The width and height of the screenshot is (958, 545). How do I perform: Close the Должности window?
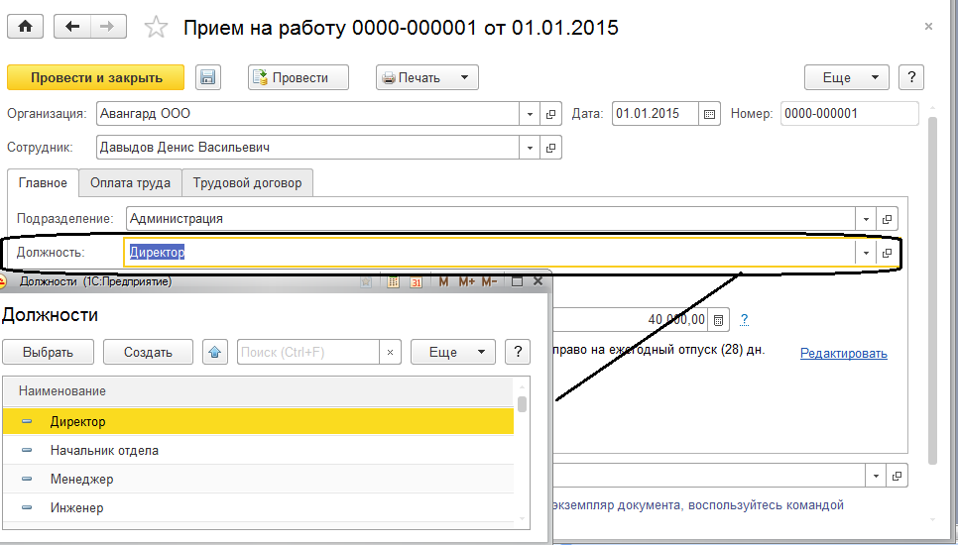(539, 281)
